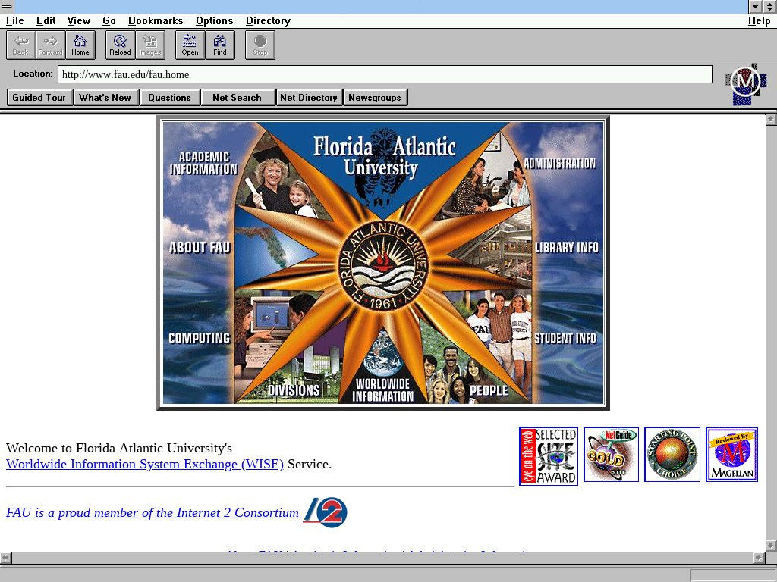Viewport: 777px width, 582px height.
Task: Click the Net Search button
Action: click(237, 98)
